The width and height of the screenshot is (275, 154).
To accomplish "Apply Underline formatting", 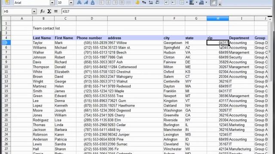I will click(93, 3).
